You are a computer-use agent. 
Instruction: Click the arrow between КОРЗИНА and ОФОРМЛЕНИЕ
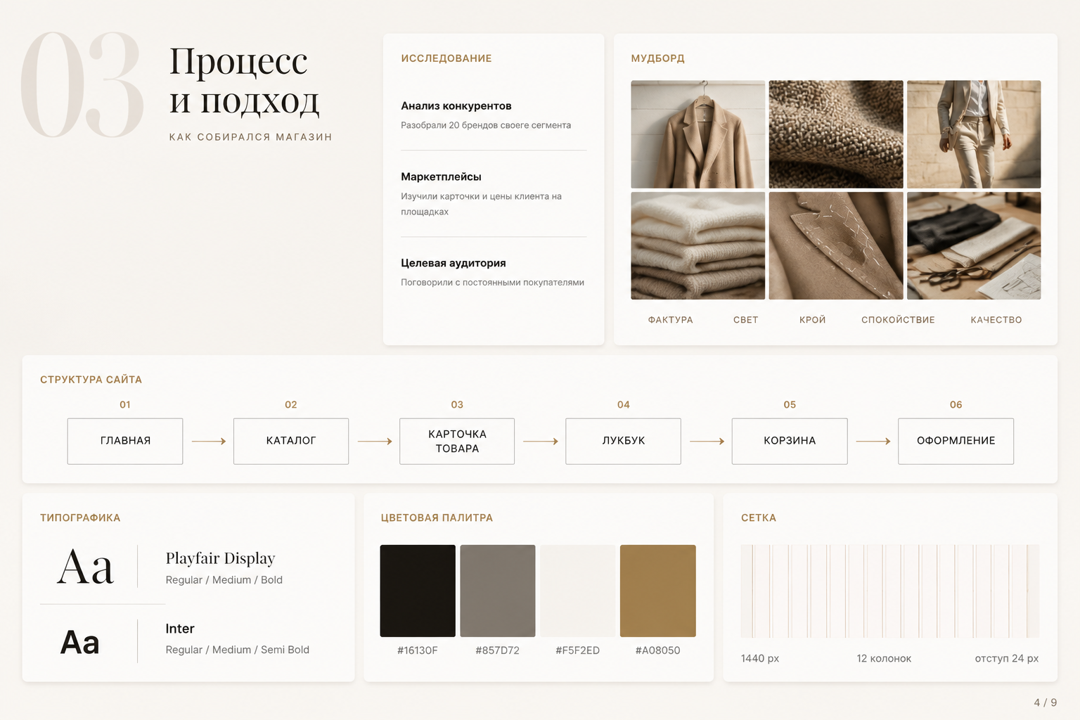tap(873, 442)
